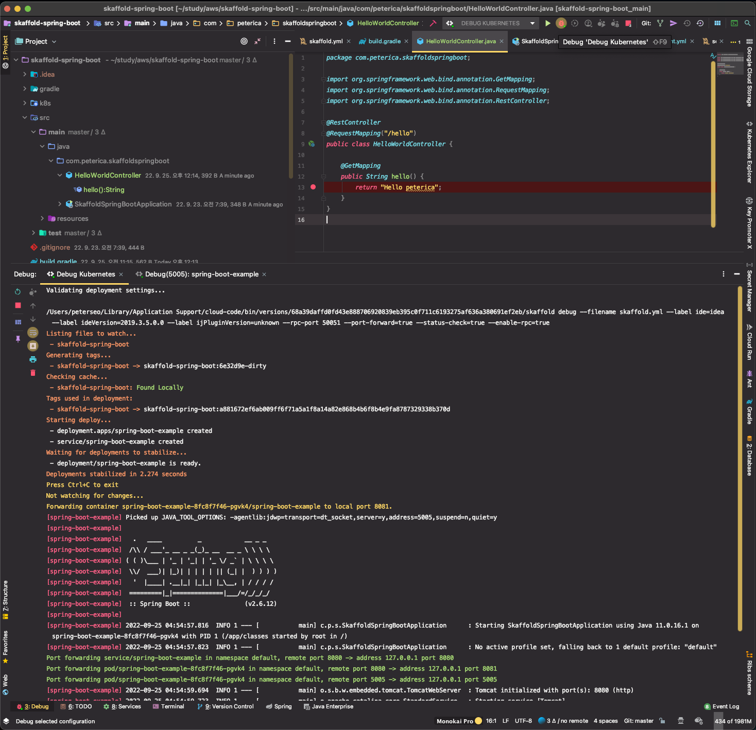The image size is (756, 730).
Task: Close the skaffold.yml tab
Action: [x=349, y=41]
